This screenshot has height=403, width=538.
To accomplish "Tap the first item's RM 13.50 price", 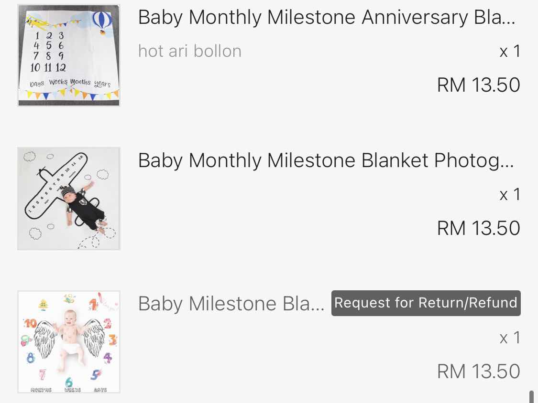I will point(479,85).
